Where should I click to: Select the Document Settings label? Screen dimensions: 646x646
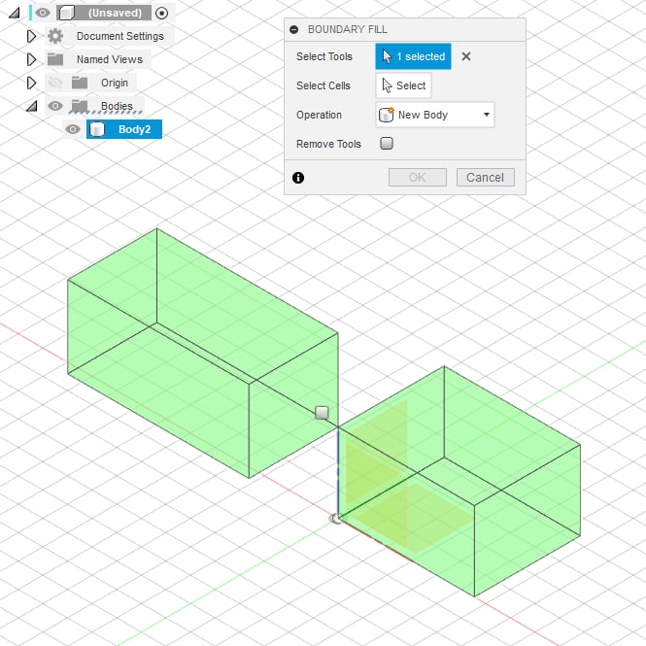(120, 36)
